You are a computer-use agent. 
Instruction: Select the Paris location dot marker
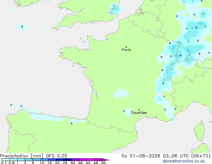coord(126,47)
